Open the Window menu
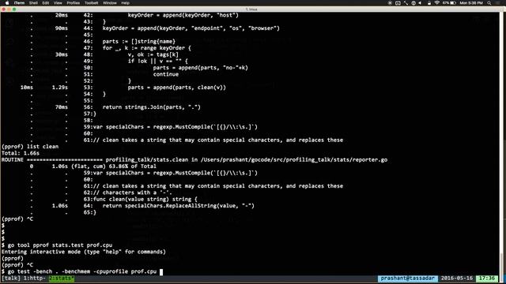This screenshot has width=506, height=284. pos(110,3)
